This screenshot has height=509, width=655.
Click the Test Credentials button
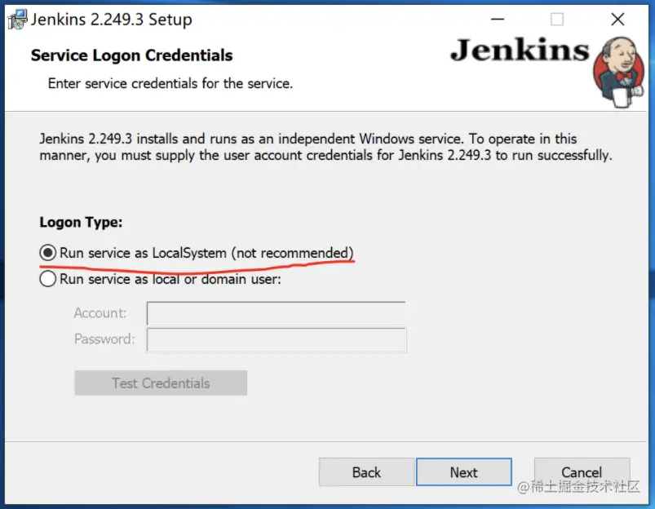pos(161,383)
